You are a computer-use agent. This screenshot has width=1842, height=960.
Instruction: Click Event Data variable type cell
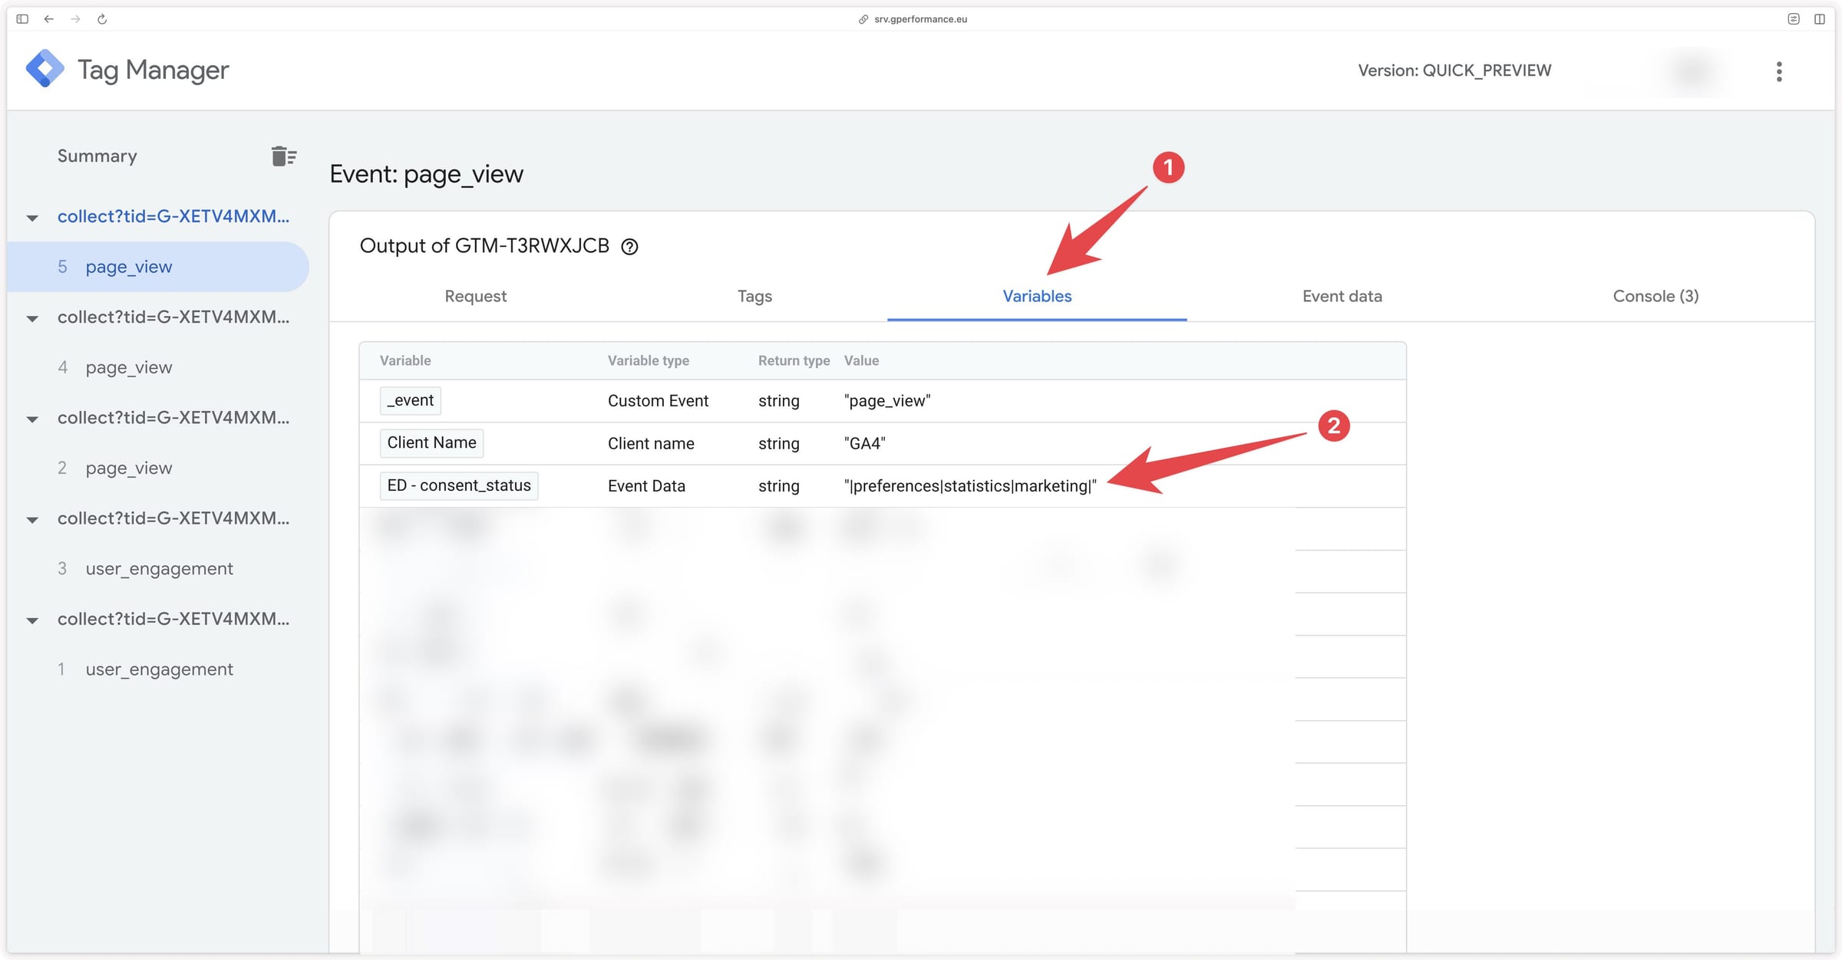pos(646,486)
